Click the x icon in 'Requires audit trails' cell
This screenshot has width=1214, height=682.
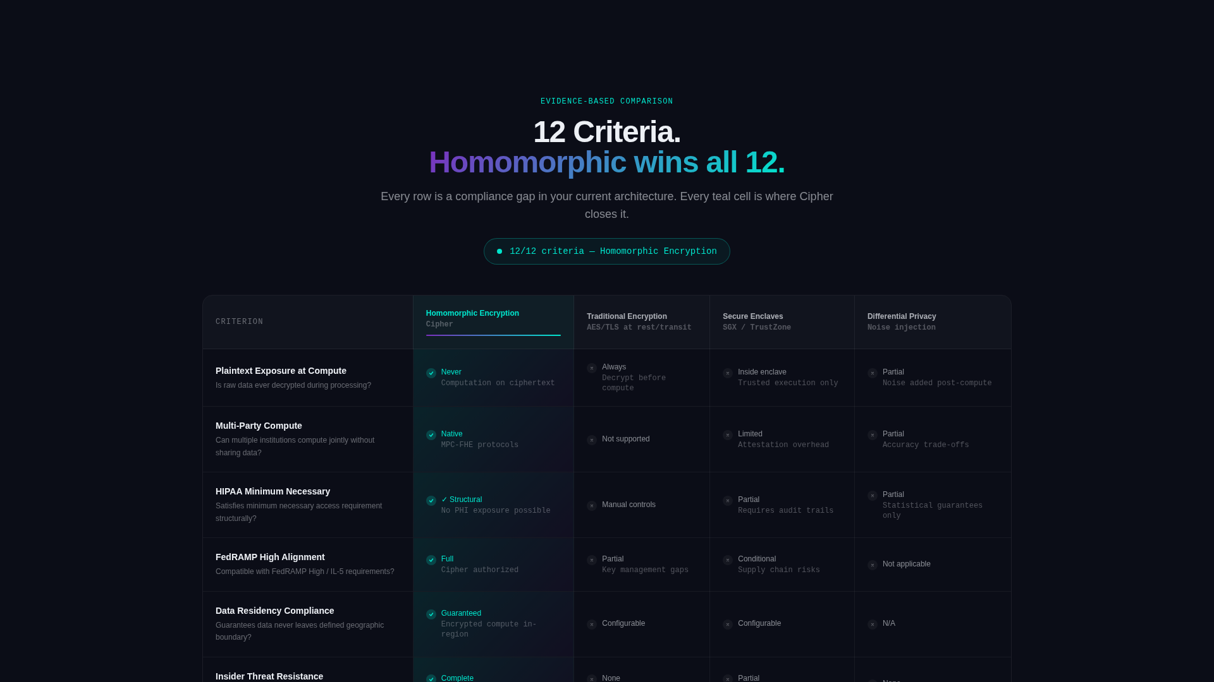click(x=728, y=501)
